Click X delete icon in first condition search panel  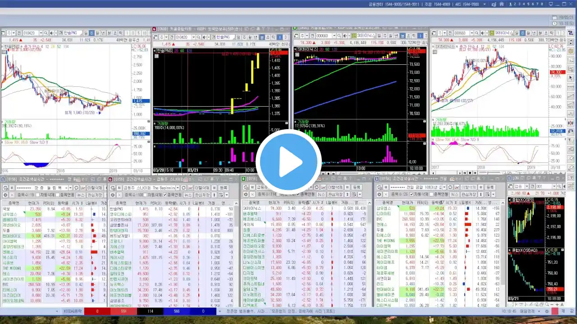pos(12,194)
